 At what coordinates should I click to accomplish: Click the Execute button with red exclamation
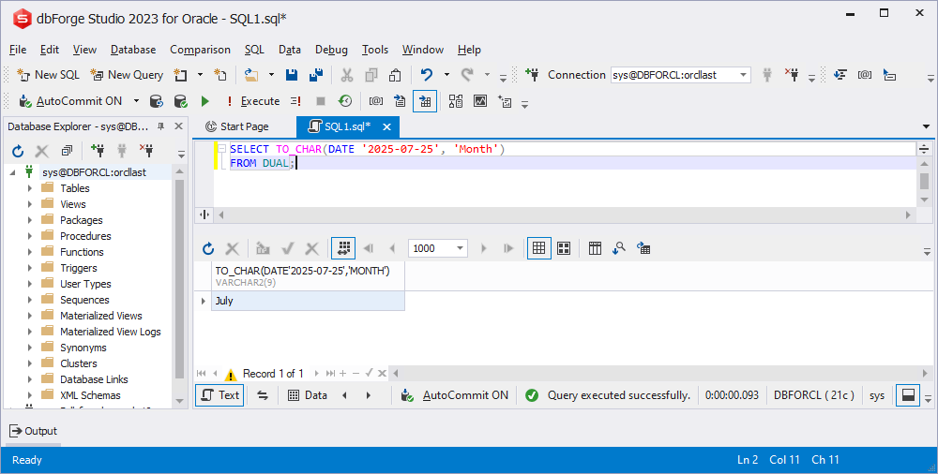tap(252, 101)
